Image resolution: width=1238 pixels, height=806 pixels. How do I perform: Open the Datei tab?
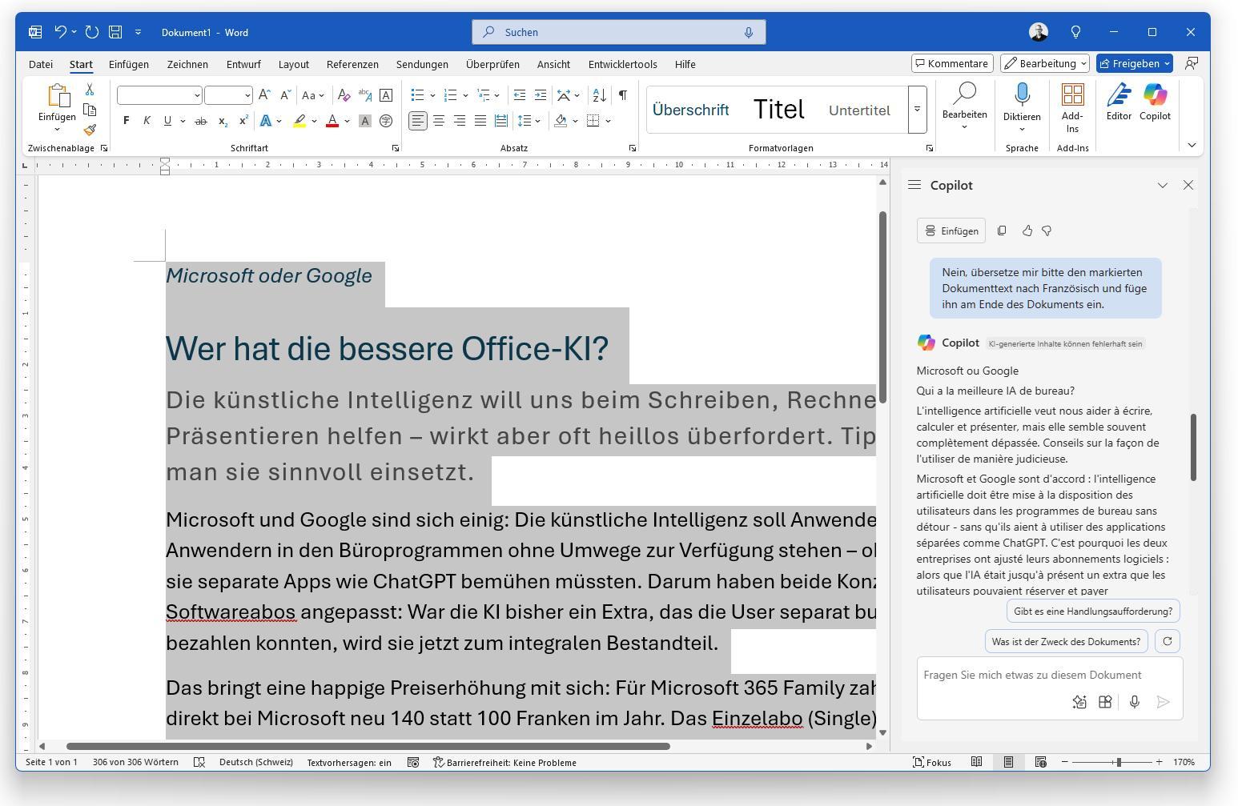(41, 64)
